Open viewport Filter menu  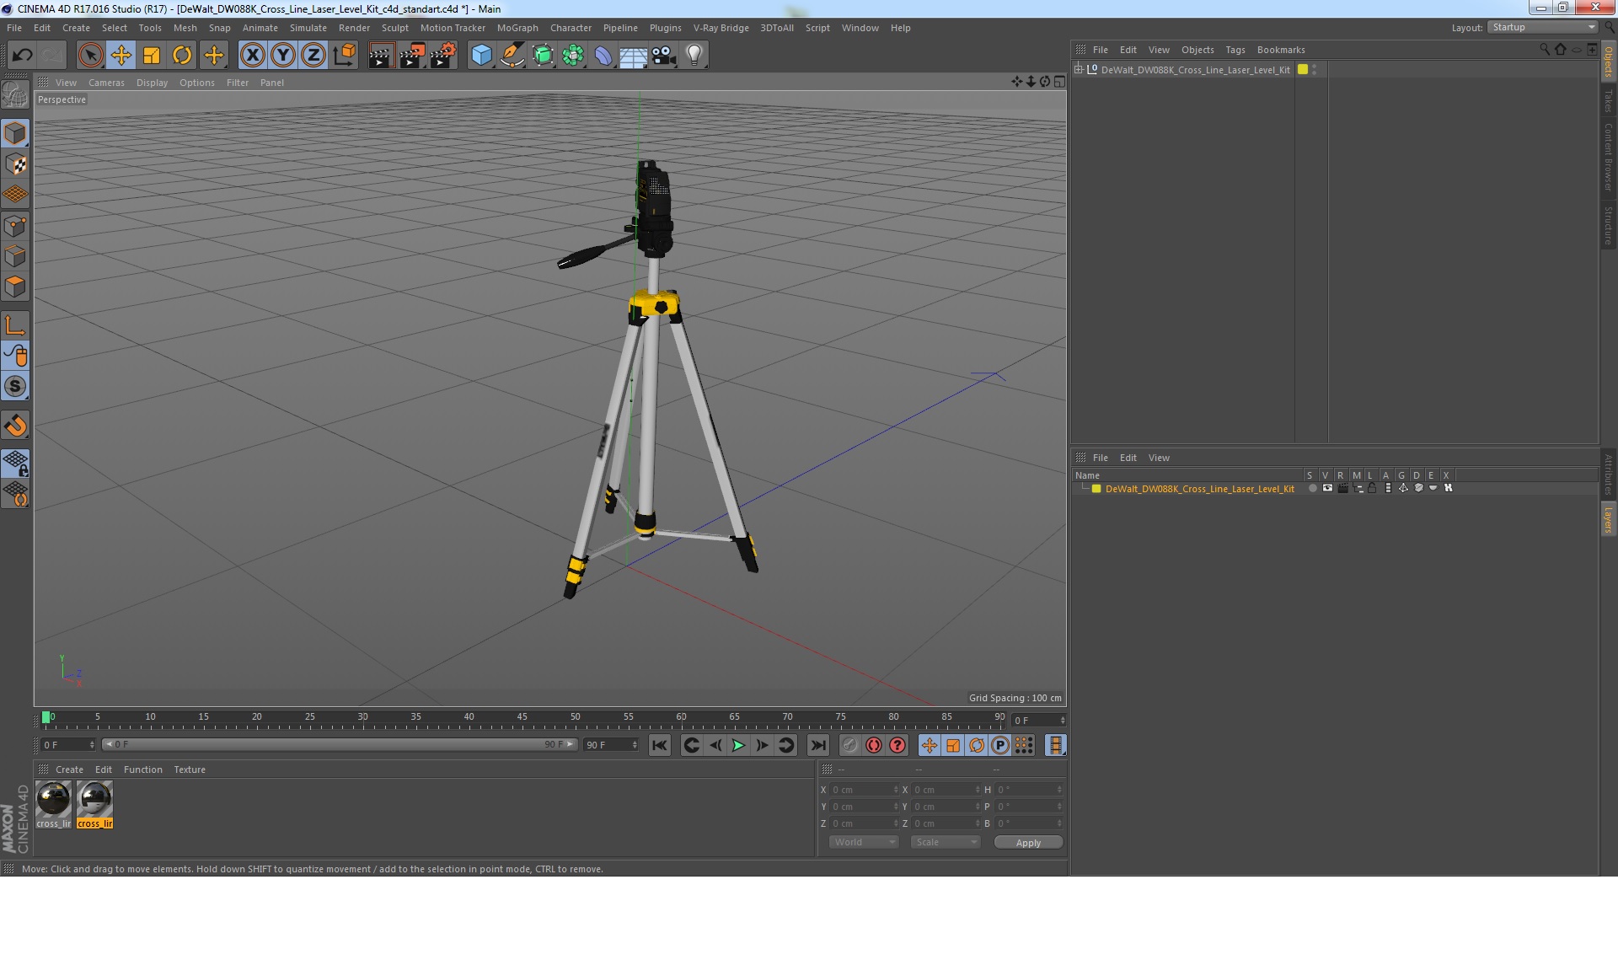(238, 83)
